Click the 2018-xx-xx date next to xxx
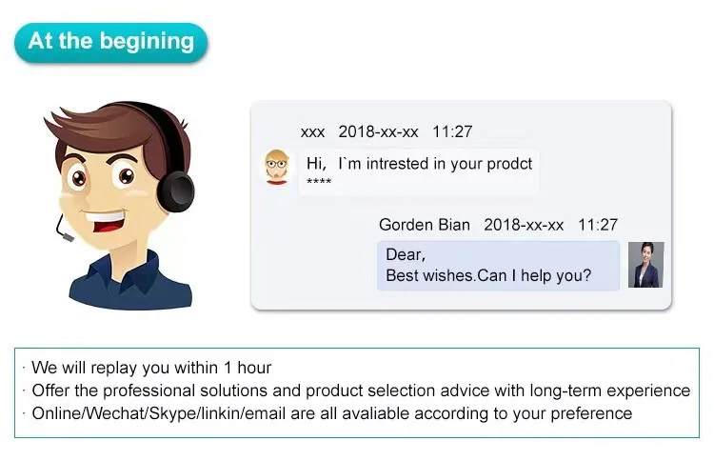The width and height of the screenshot is (714, 461). pyautogui.click(x=378, y=132)
